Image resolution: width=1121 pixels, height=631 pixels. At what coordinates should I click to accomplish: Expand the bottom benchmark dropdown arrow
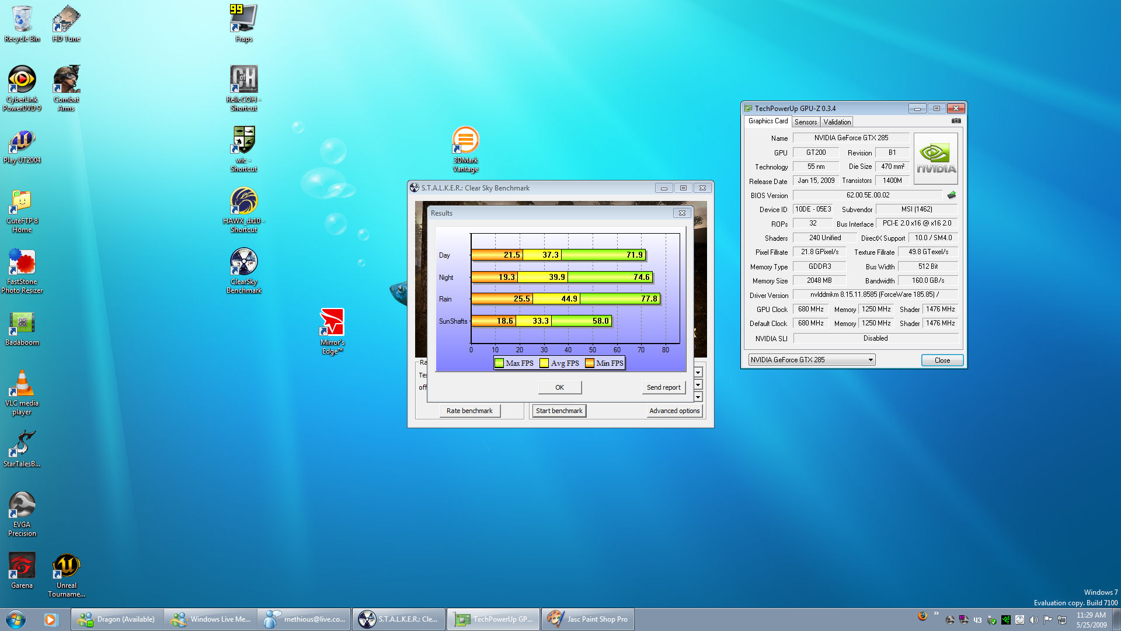tap(698, 397)
